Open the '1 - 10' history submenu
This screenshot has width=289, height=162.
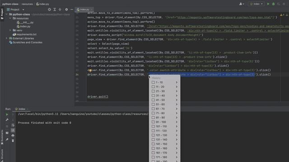pyautogui.click(x=164, y=82)
